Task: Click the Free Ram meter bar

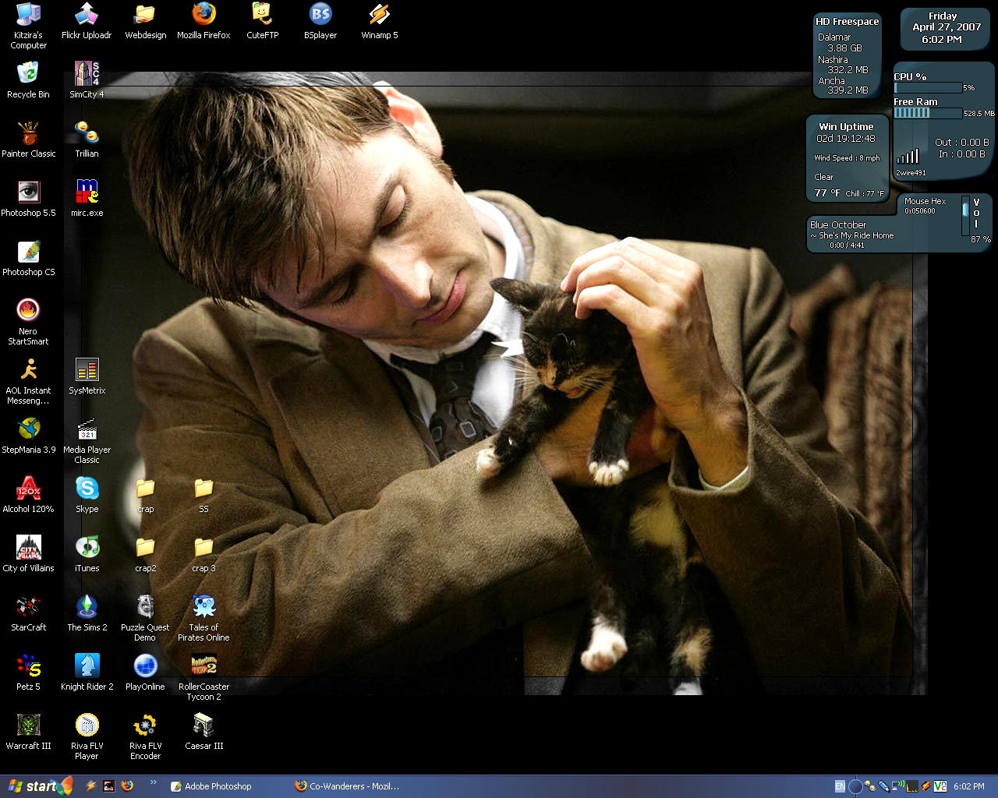Action: point(927,113)
